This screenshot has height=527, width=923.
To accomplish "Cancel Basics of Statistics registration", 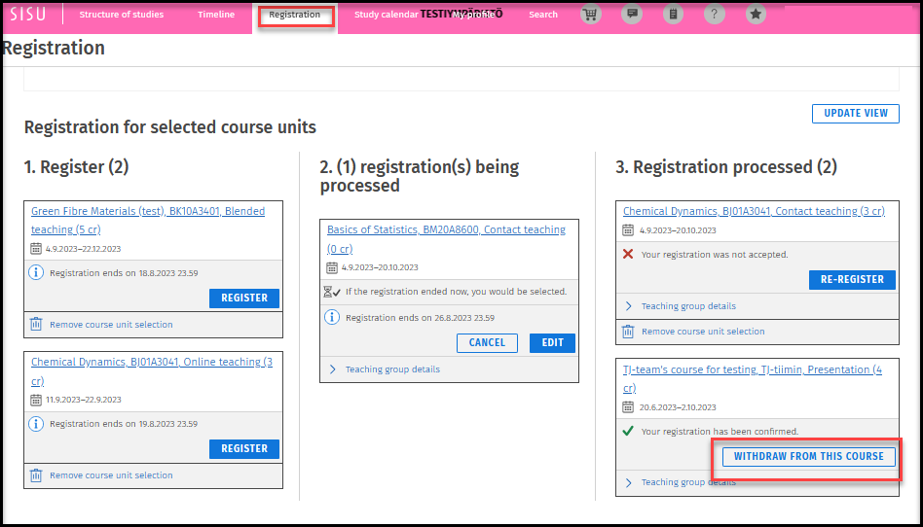I will (x=487, y=342).
